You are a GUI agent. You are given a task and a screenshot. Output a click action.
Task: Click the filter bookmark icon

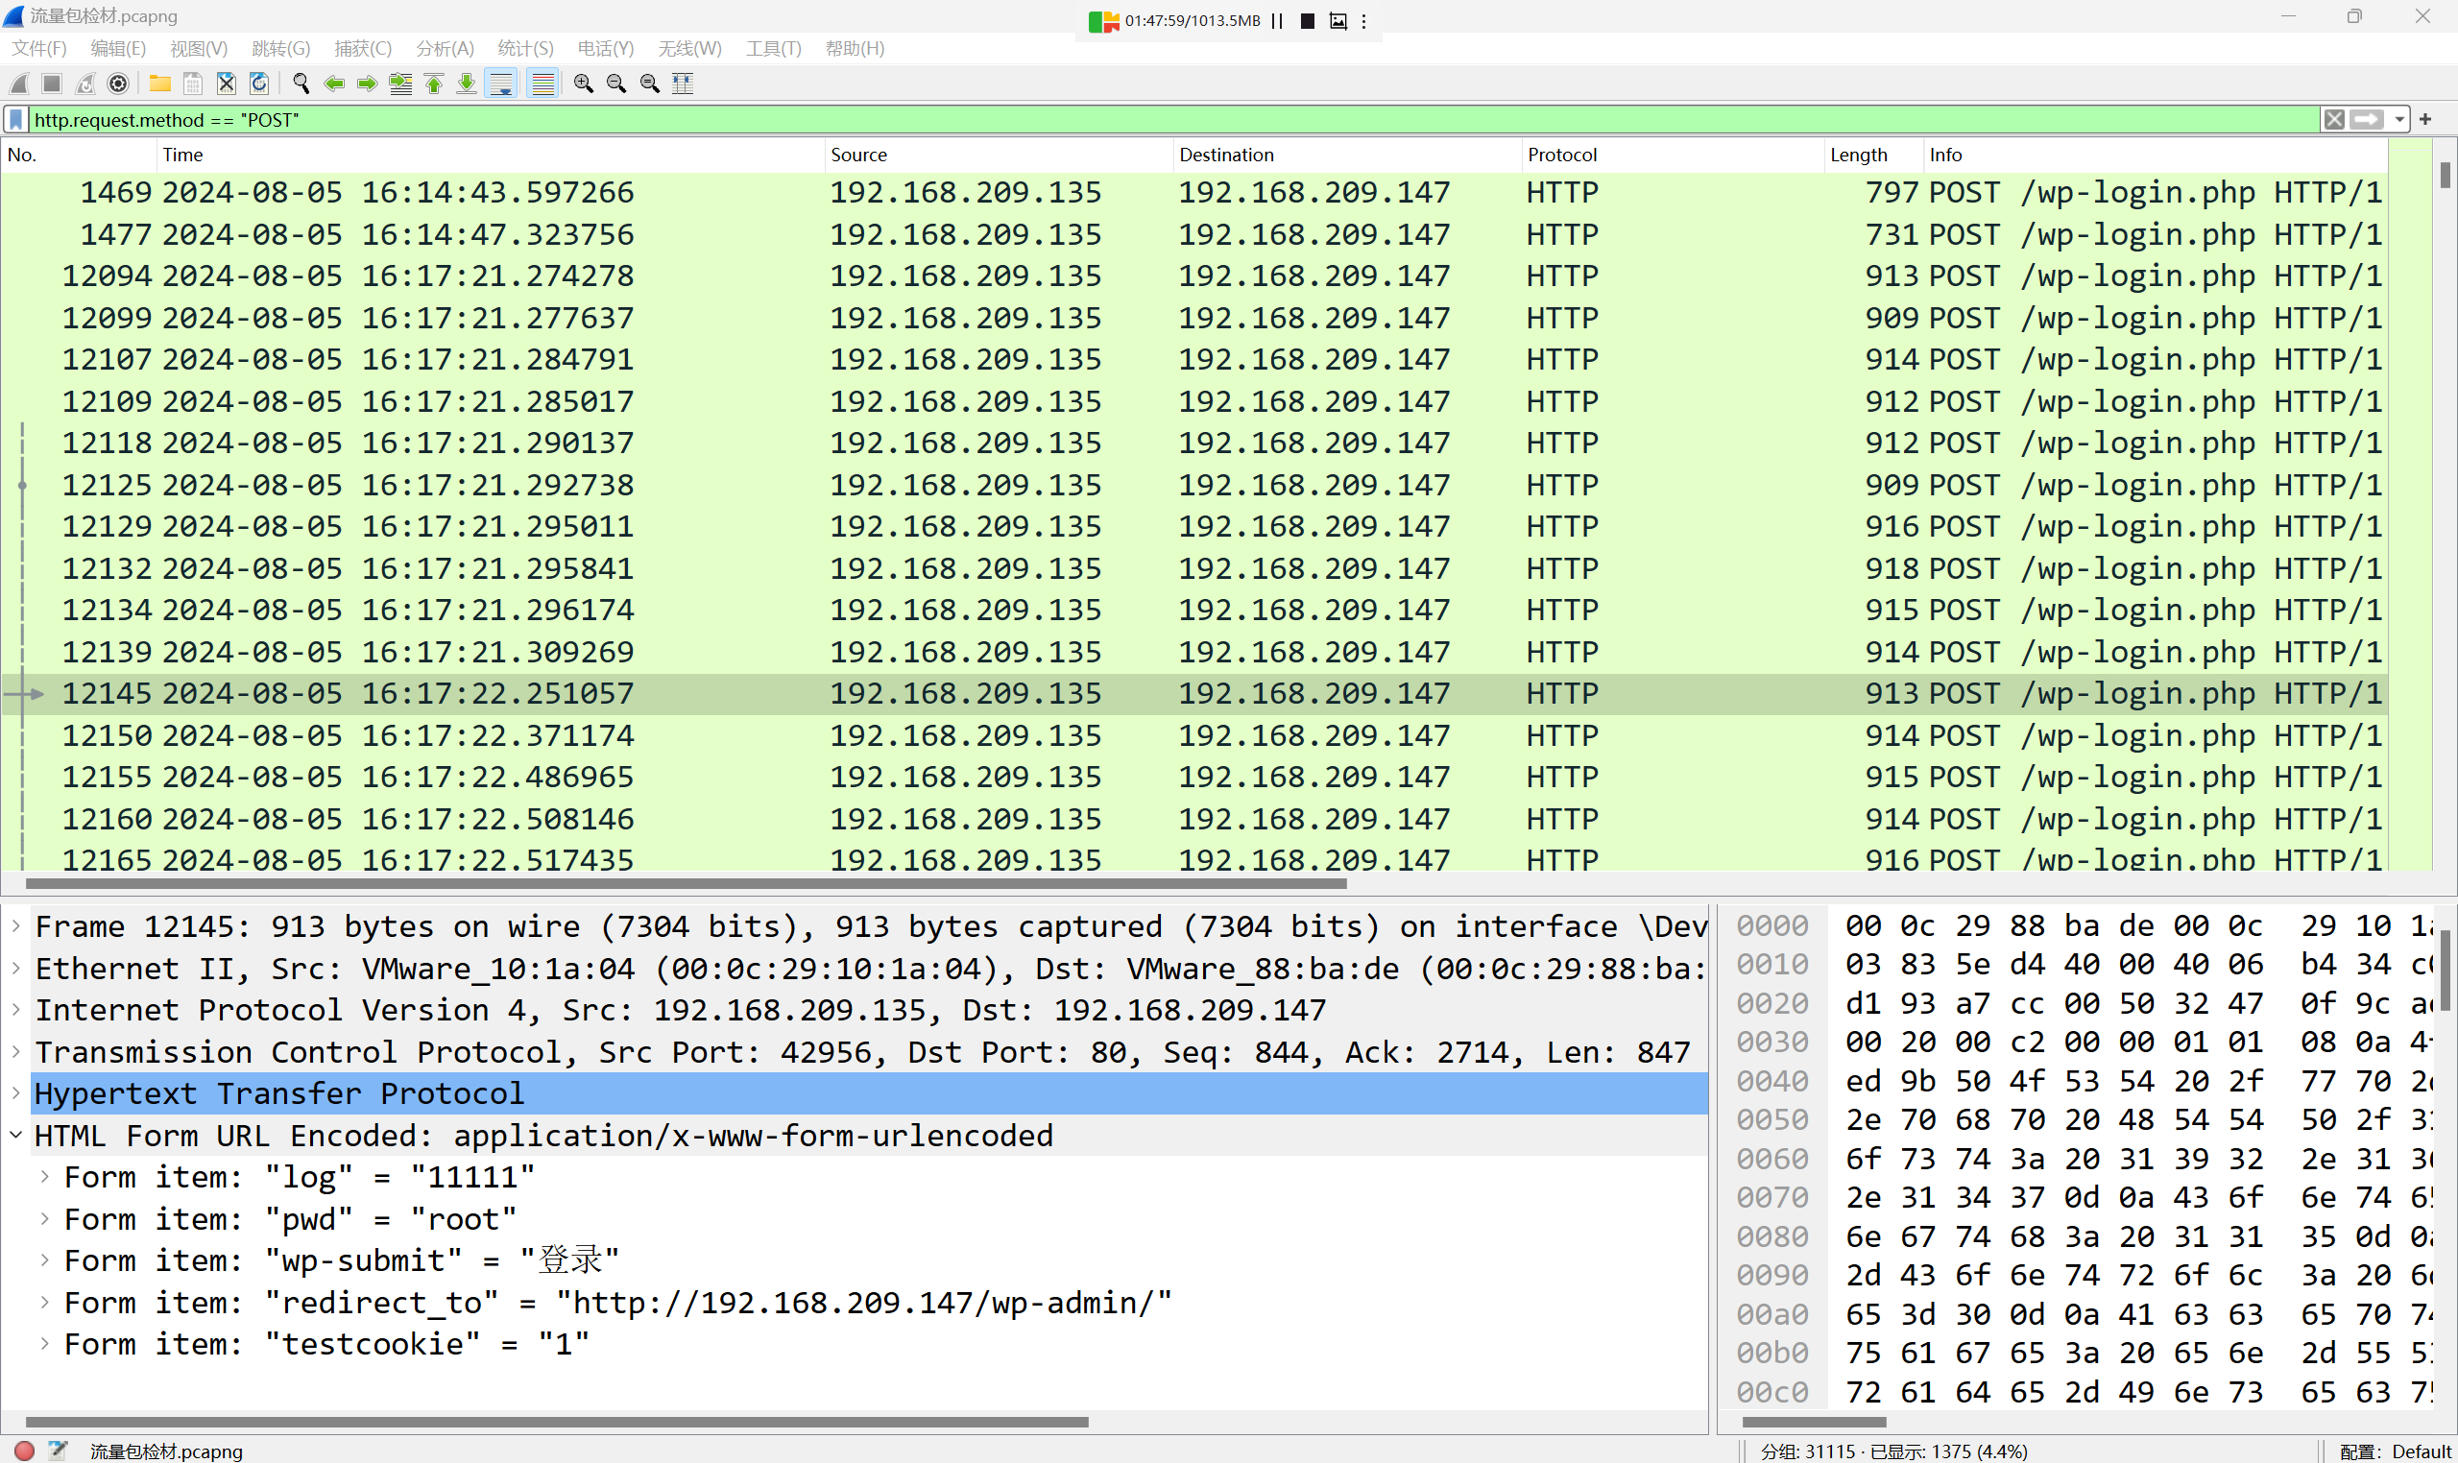tap(15, 120)
